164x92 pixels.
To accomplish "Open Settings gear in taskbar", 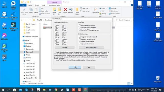I will pos(62,90).
